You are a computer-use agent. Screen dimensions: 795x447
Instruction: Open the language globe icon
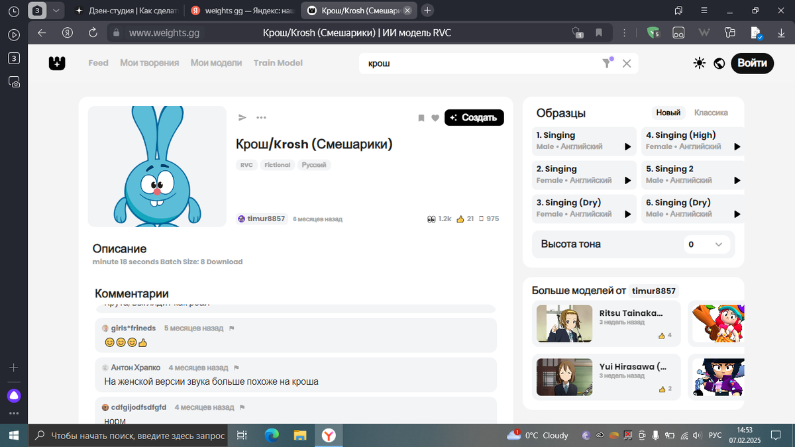pos(719,63)
